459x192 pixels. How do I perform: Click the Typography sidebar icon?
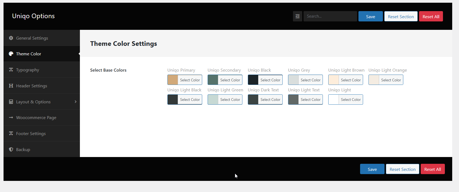[x=11, y=70]
